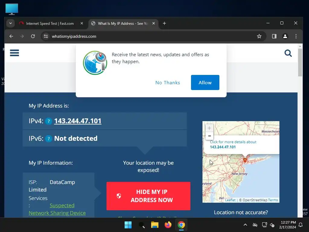The image size is (309, 232).
Task: Close the What Is My IP Address tab
Action: (x=154, y=24)
